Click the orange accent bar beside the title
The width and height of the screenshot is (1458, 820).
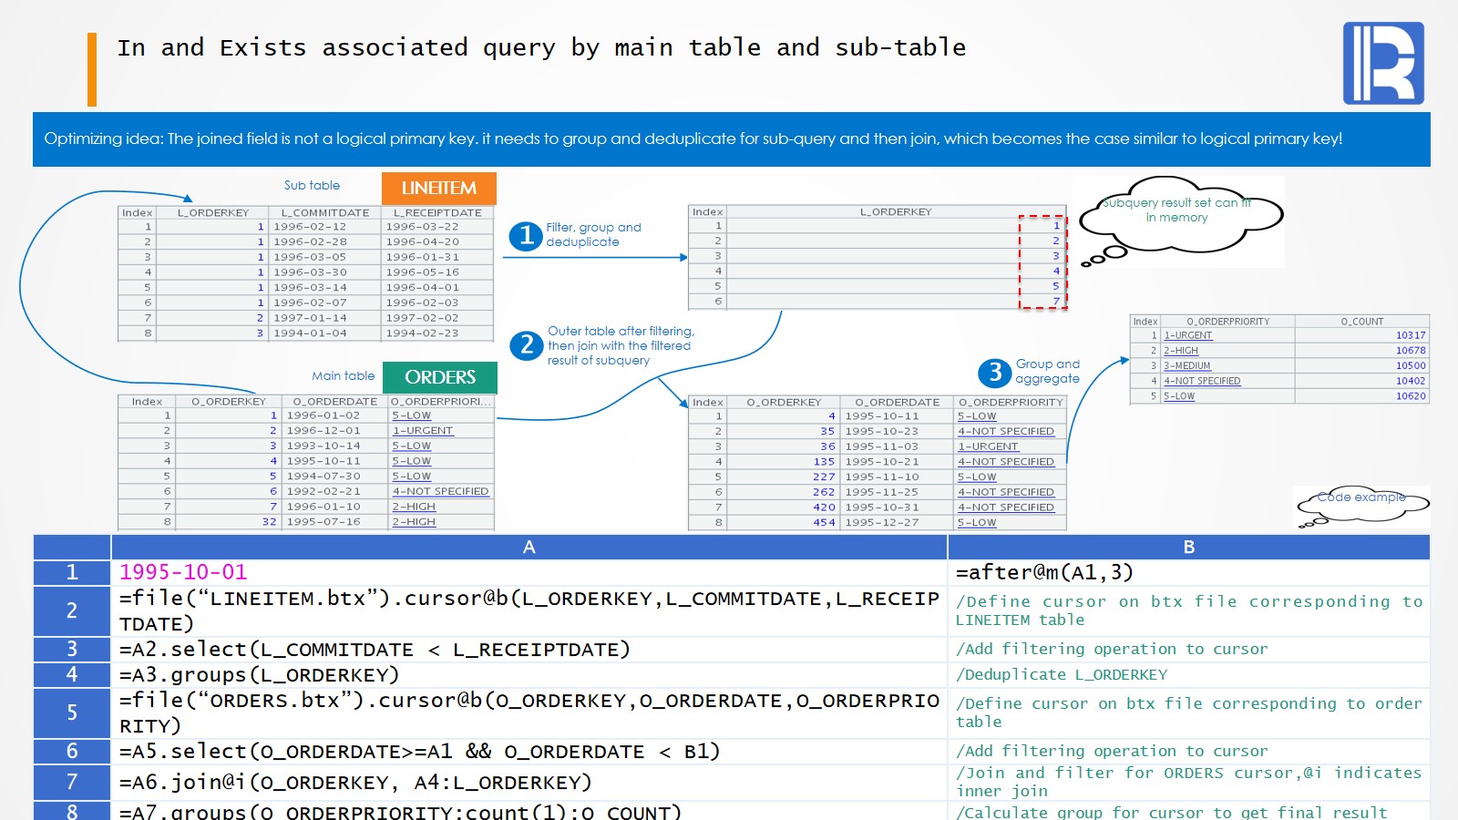92,69
